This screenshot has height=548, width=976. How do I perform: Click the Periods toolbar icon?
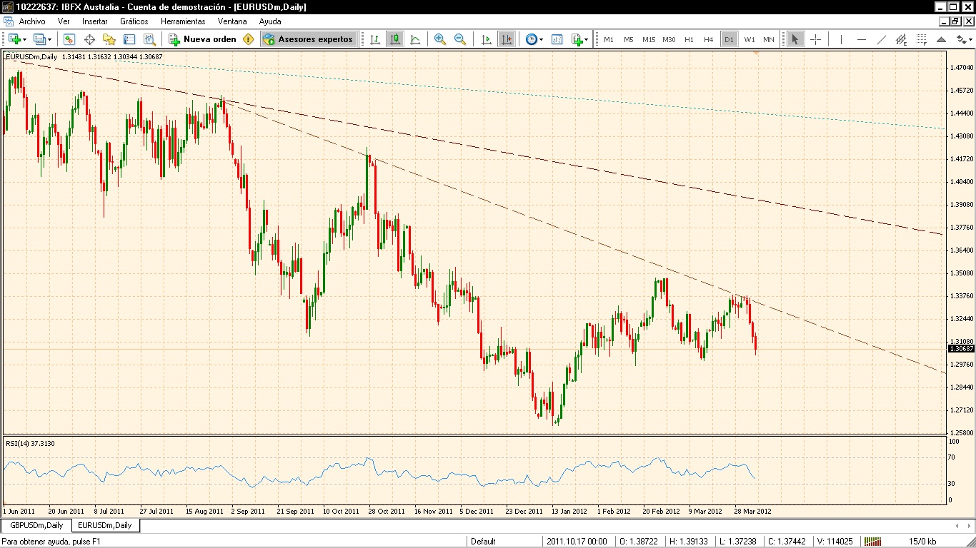531,39
